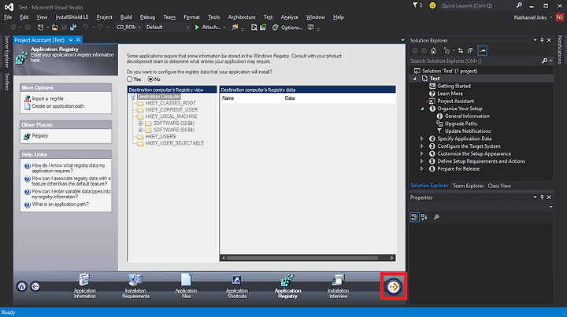Collapse the Organize Your Setup node
The image size is (567, 317).
(422, 109)
